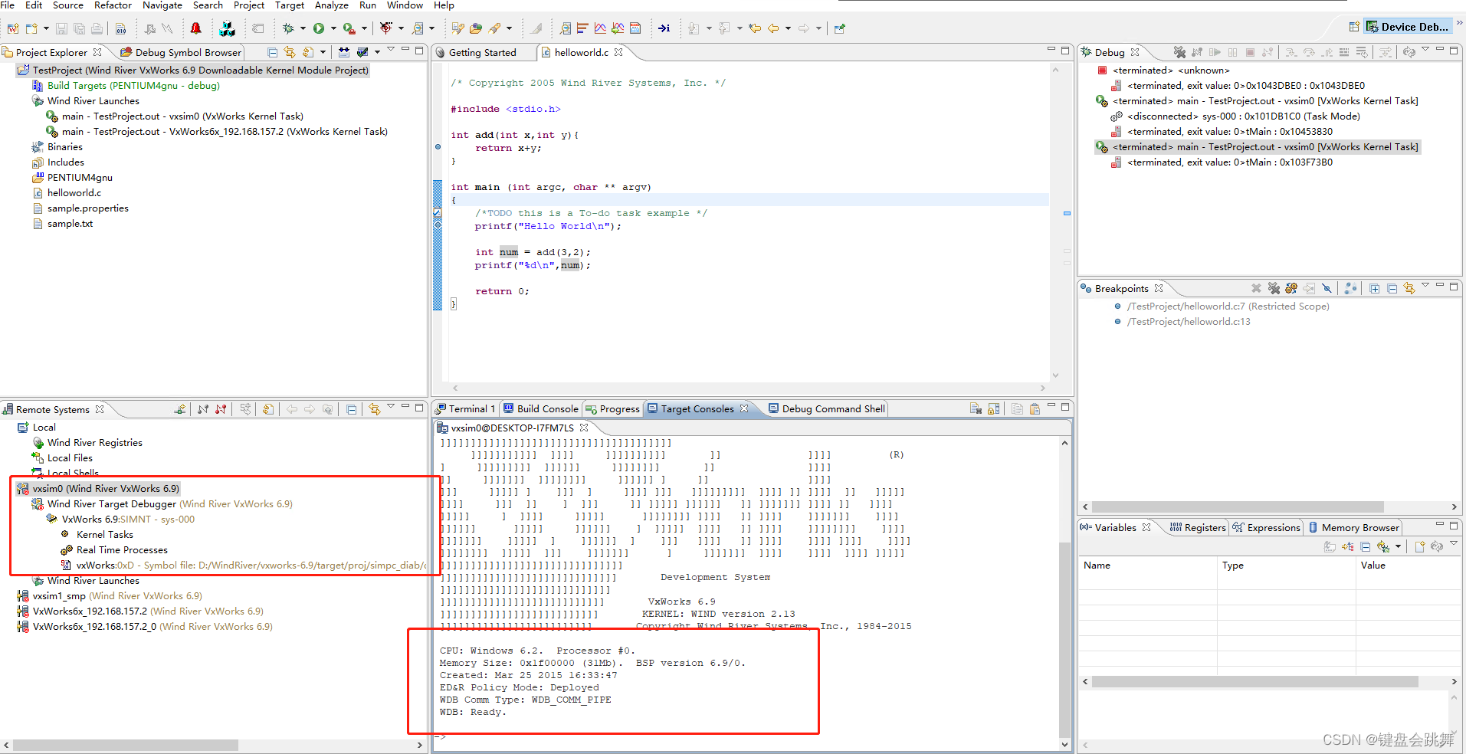
Task: Click the Remove All Breakpoints double-X icon
Action: tap(1274, 288)
